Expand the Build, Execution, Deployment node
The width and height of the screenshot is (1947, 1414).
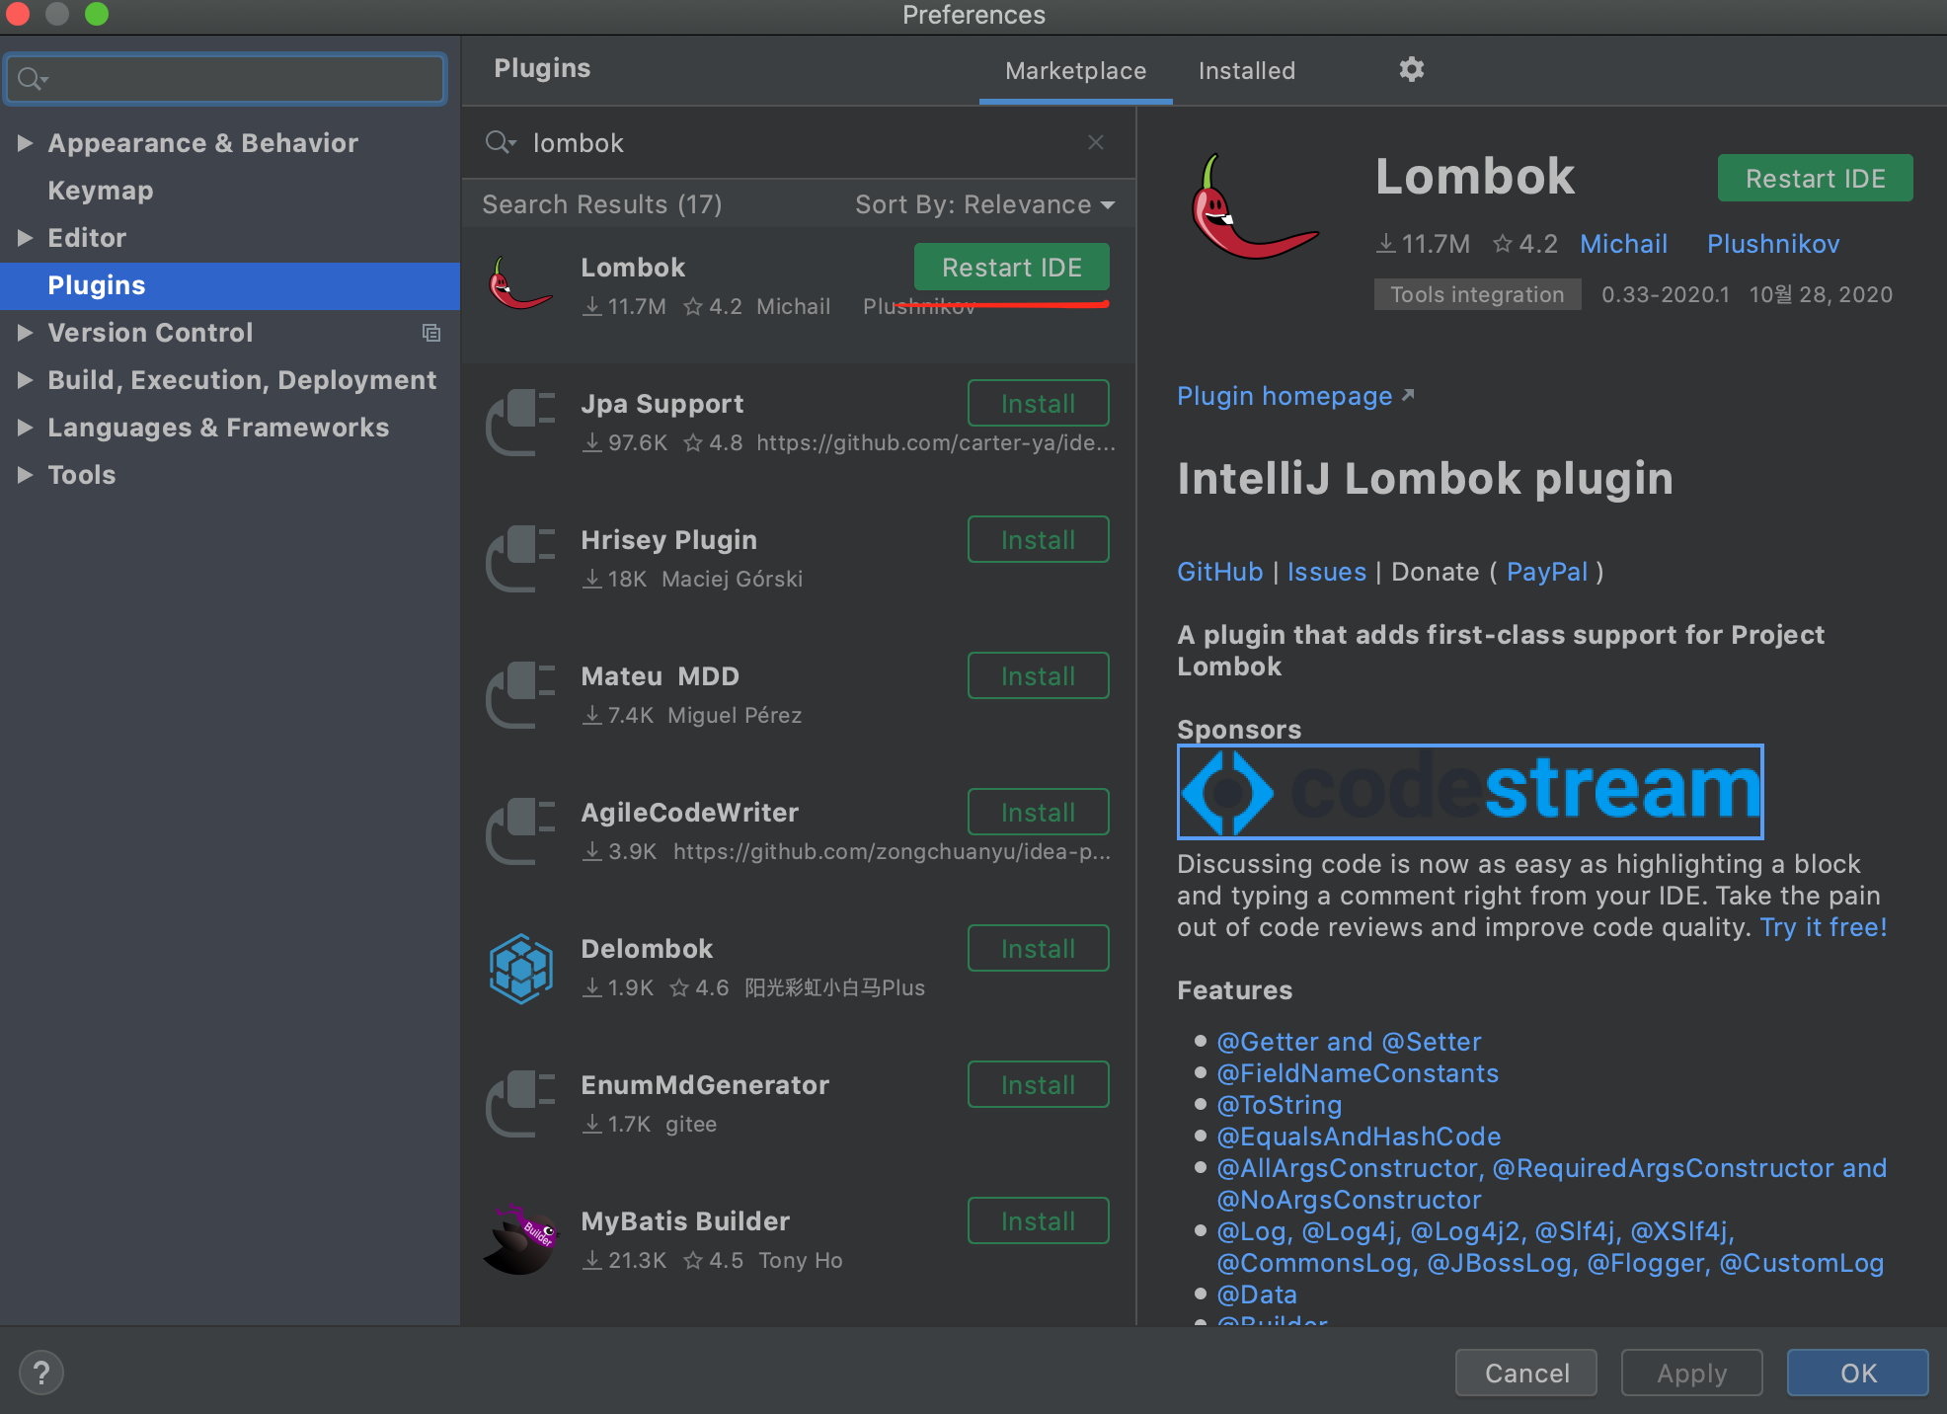[x=25, y=380]
